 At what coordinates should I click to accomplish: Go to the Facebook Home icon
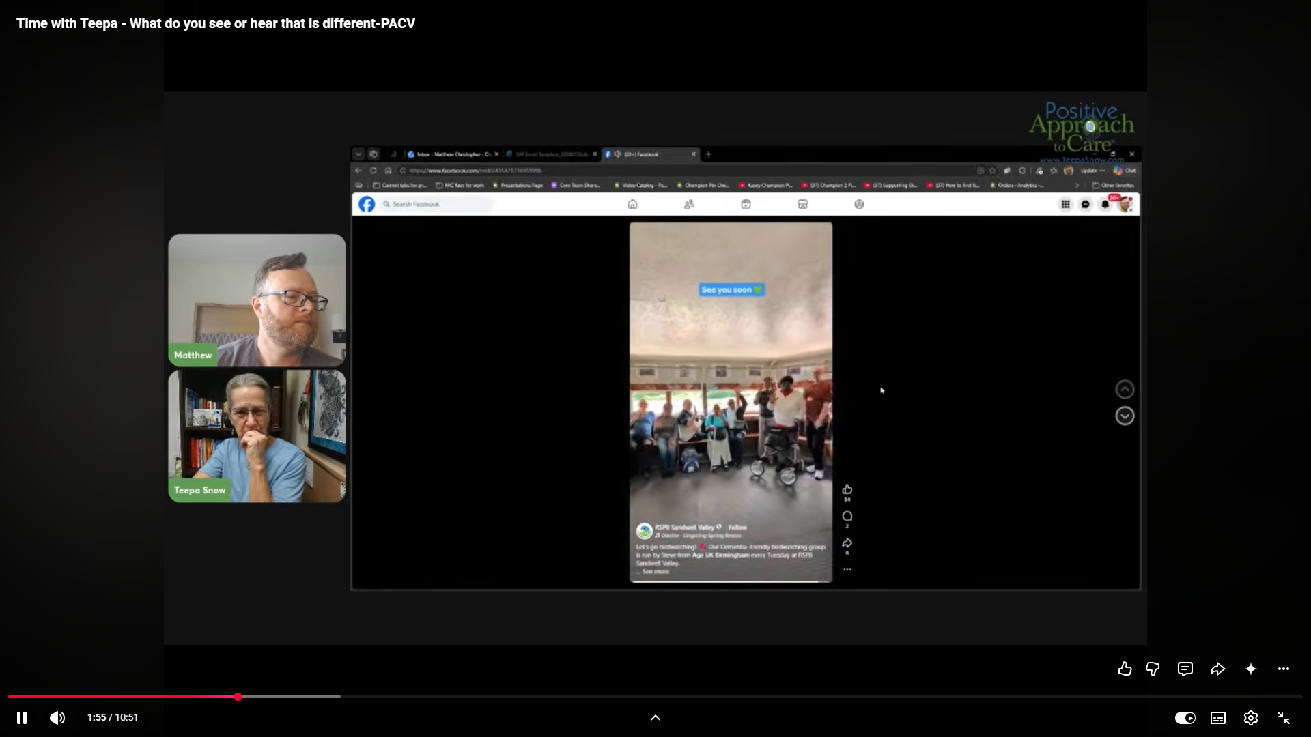pos(632,204)
